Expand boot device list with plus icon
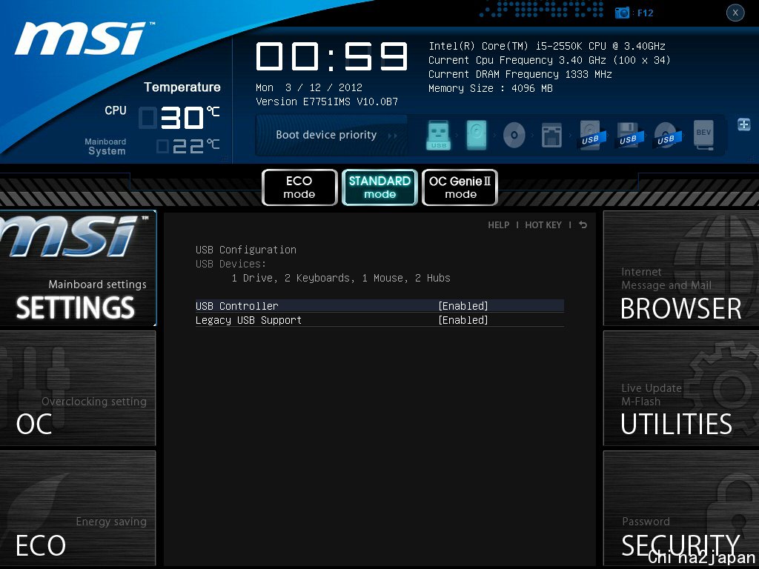 coord(744,124)
